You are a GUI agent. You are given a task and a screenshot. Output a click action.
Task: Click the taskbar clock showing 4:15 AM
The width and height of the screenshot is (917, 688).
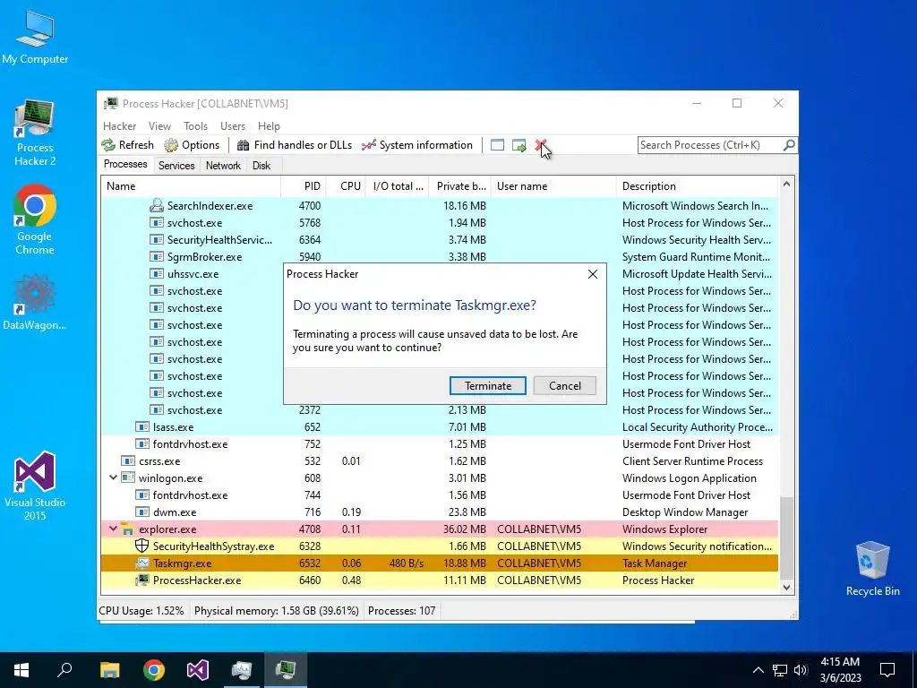click(840, 670)
